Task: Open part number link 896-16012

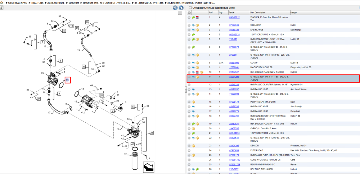Action: (234, 17)
